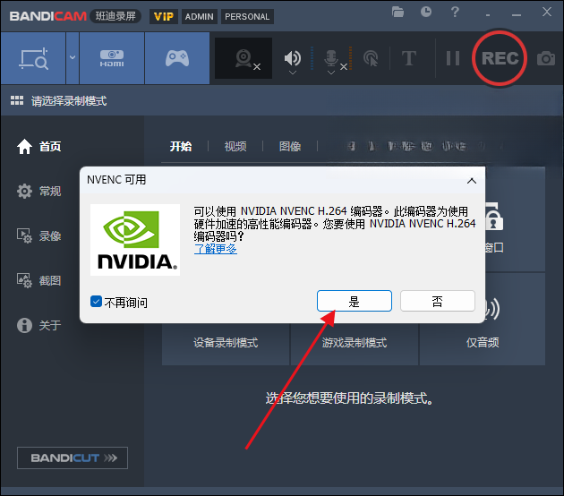Click the PERSONAL badge
The width and height of the screenshot is (564, 496).
coord(247,16)
